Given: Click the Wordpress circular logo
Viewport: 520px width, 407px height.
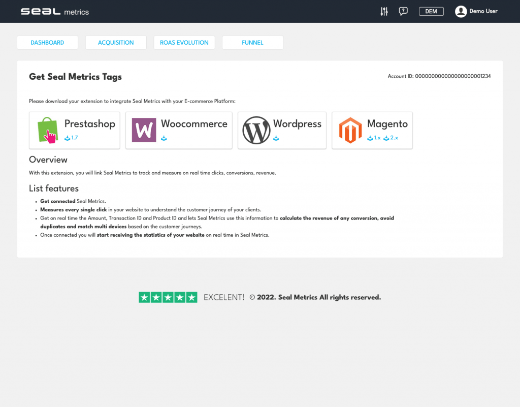Looking at the screenshot, I should [x=256, y=131].
